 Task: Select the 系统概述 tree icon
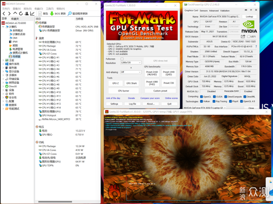11,30
